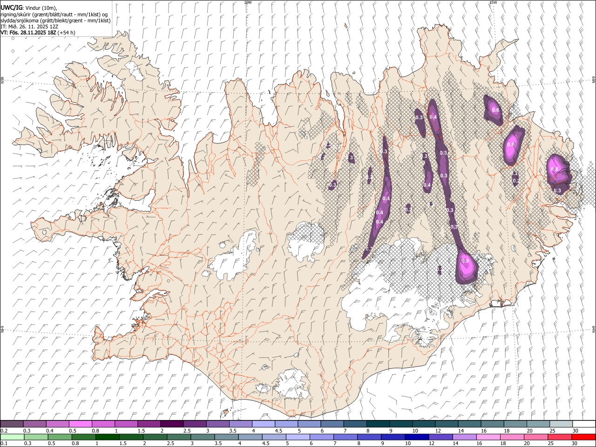Select the 8 mm dark teal snow legend swatch
Image resolution: width=596 pixels, height=447 pixels.
(x=378, y=424)
